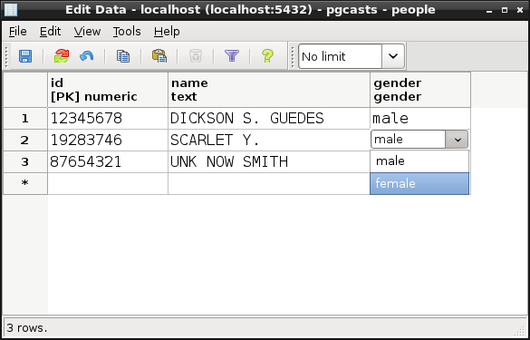Image resolution: width=530 pixels, height=340 pixels.
Task: Click the Copy toolbar icon
Action: click(x=123, y=56)
